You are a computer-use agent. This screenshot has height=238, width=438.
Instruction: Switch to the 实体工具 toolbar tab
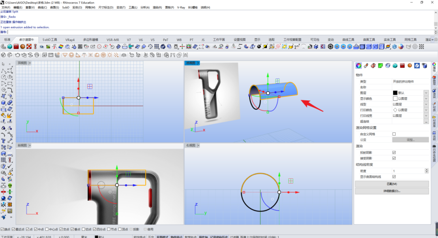(x=390, y=40)
